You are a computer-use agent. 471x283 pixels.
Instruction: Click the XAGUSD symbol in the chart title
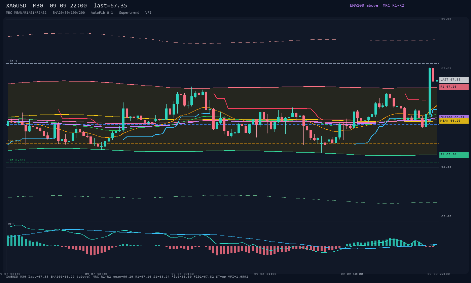16,6
